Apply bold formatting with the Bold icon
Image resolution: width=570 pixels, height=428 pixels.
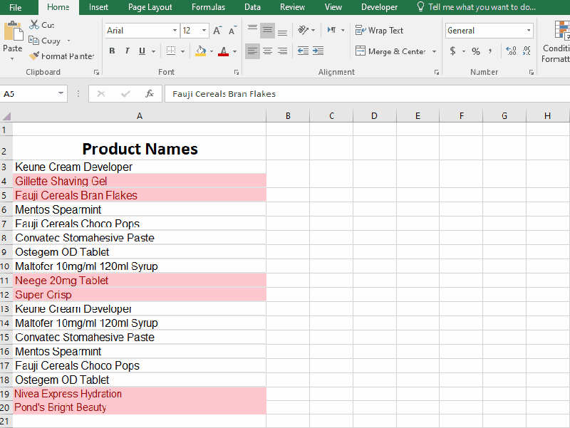pos(112,51)
